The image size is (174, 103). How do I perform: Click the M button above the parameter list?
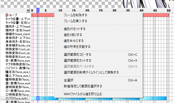point(28,11)
